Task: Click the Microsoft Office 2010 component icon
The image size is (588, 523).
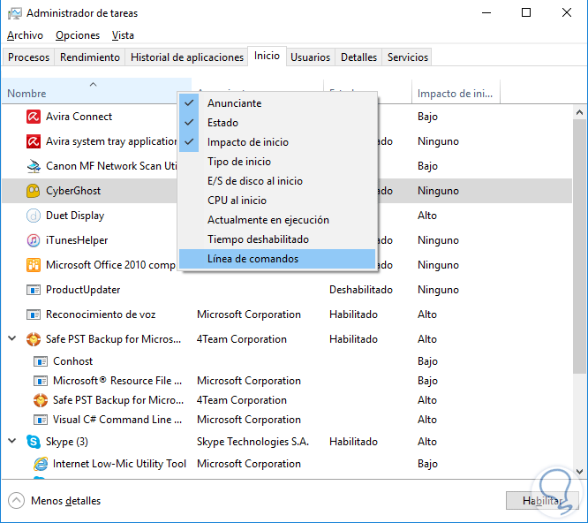Action: click(34, 265)
